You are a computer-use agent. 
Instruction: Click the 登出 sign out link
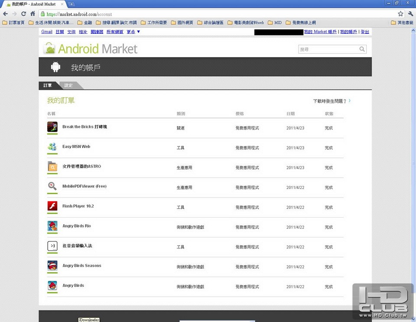point(365,32)
